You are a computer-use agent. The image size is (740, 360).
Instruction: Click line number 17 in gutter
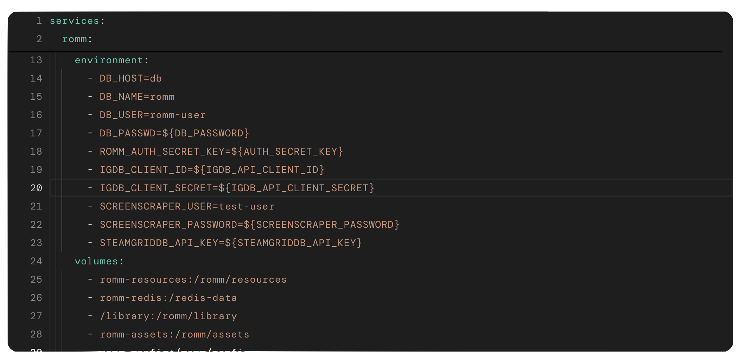pos(36,133)
